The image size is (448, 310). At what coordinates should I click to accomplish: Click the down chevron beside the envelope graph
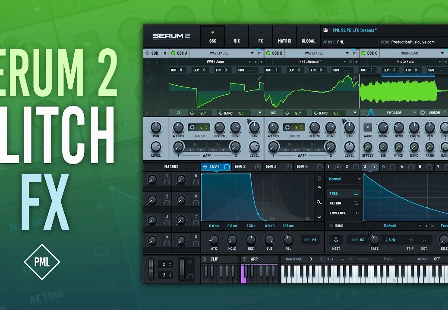[319, 217]
